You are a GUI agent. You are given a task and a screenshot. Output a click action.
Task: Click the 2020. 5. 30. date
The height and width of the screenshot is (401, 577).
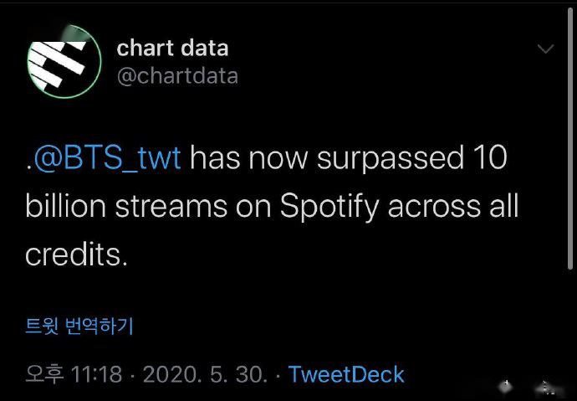click(205, 374)
